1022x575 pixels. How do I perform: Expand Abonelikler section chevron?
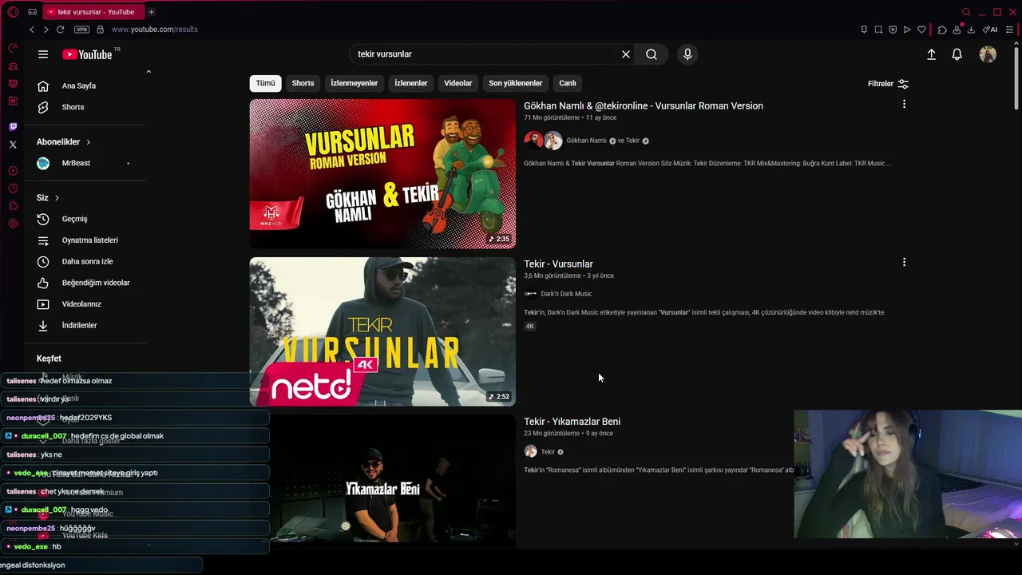click(88, 142)
